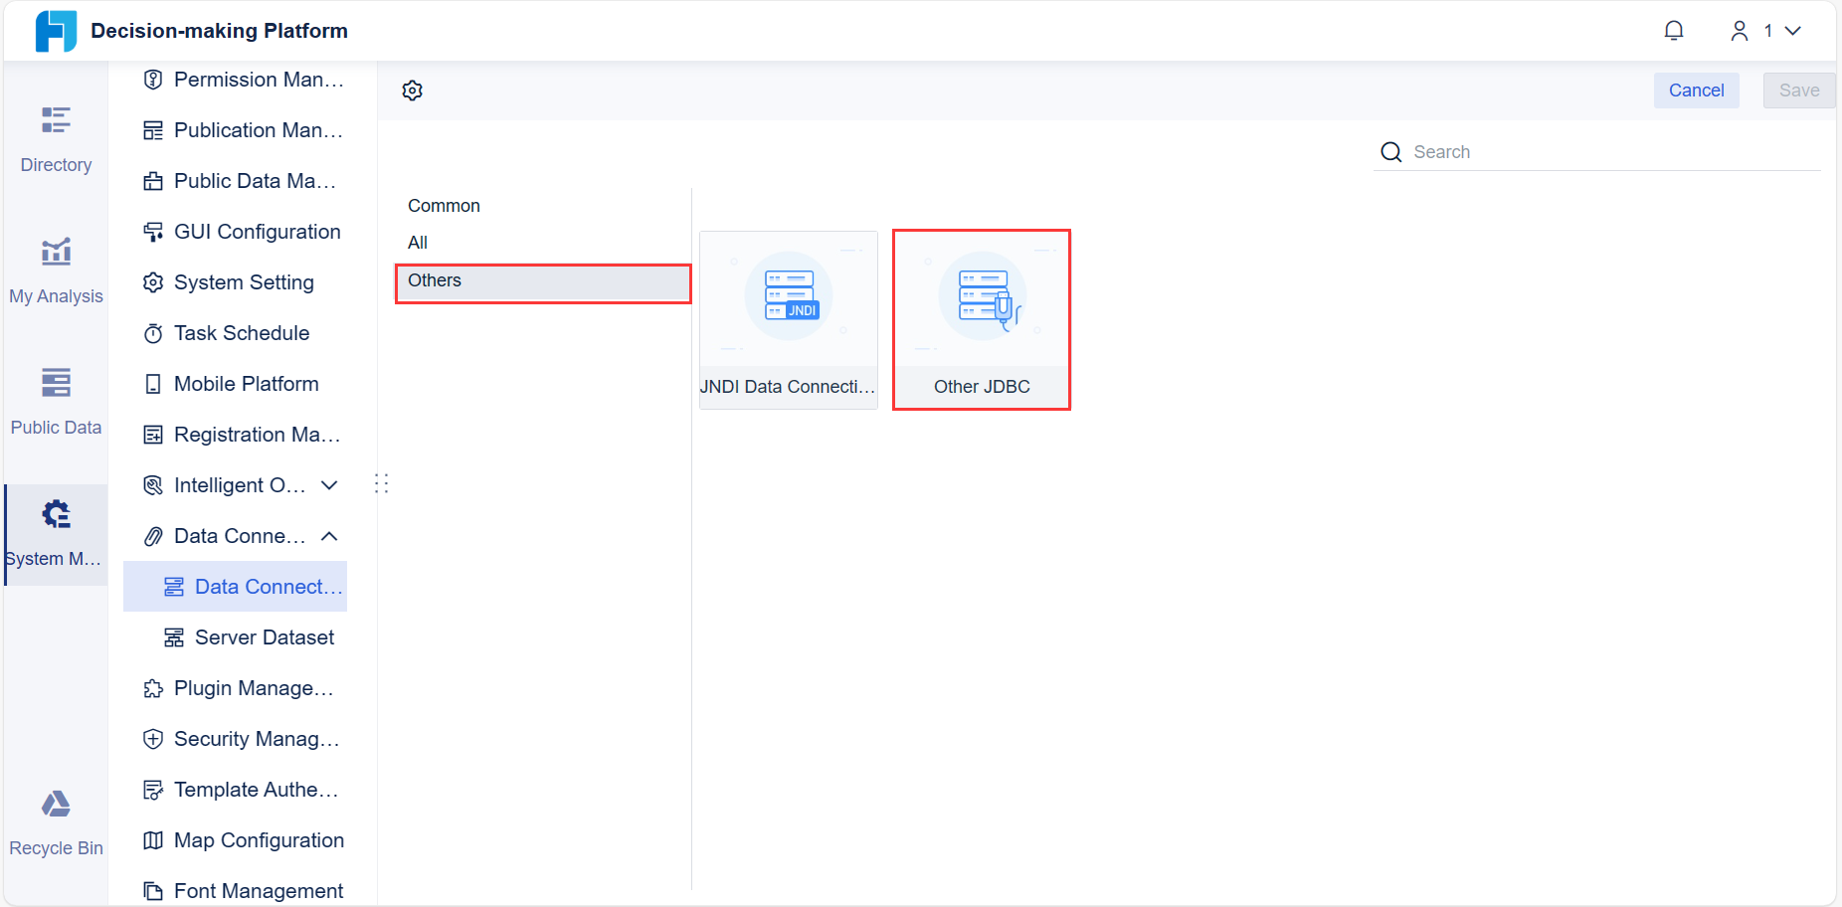Image resolution: width=1842 pixels, height=907 pixels.
Task: Open Server Dataset submenu item
Action: point(249,637)
